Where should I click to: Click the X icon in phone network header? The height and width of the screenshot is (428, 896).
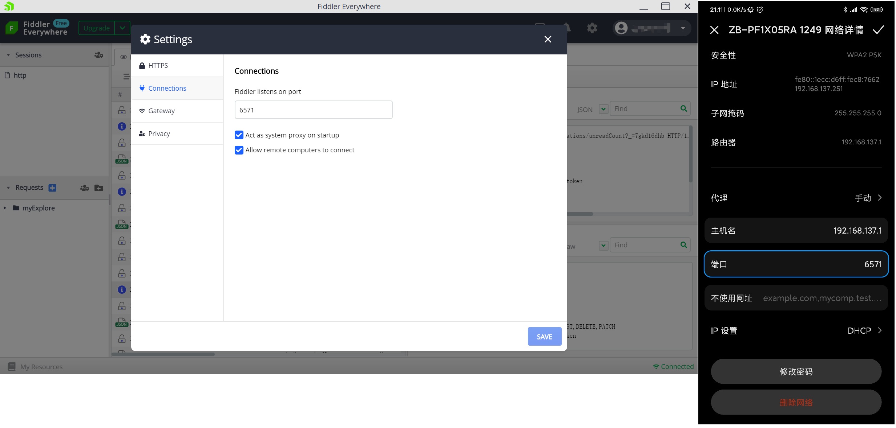click(x=714, y=30)
